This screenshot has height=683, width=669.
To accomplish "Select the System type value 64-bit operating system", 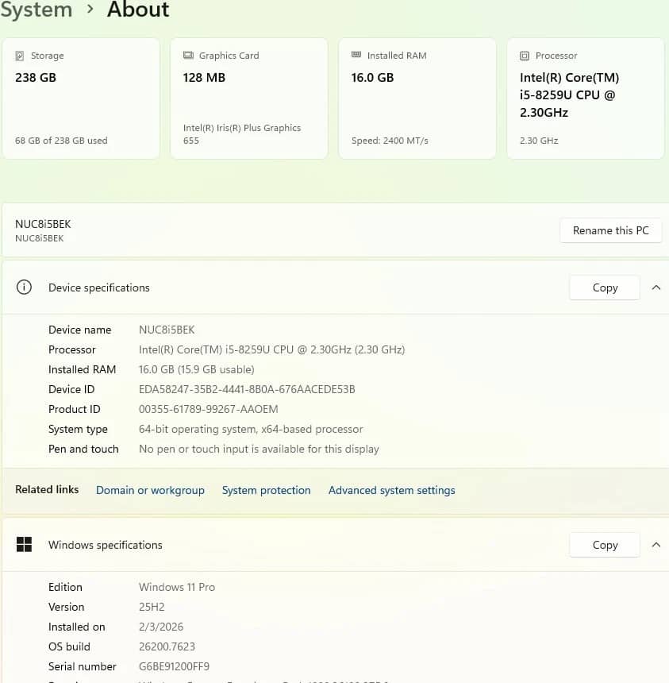I will coord(251,429).
